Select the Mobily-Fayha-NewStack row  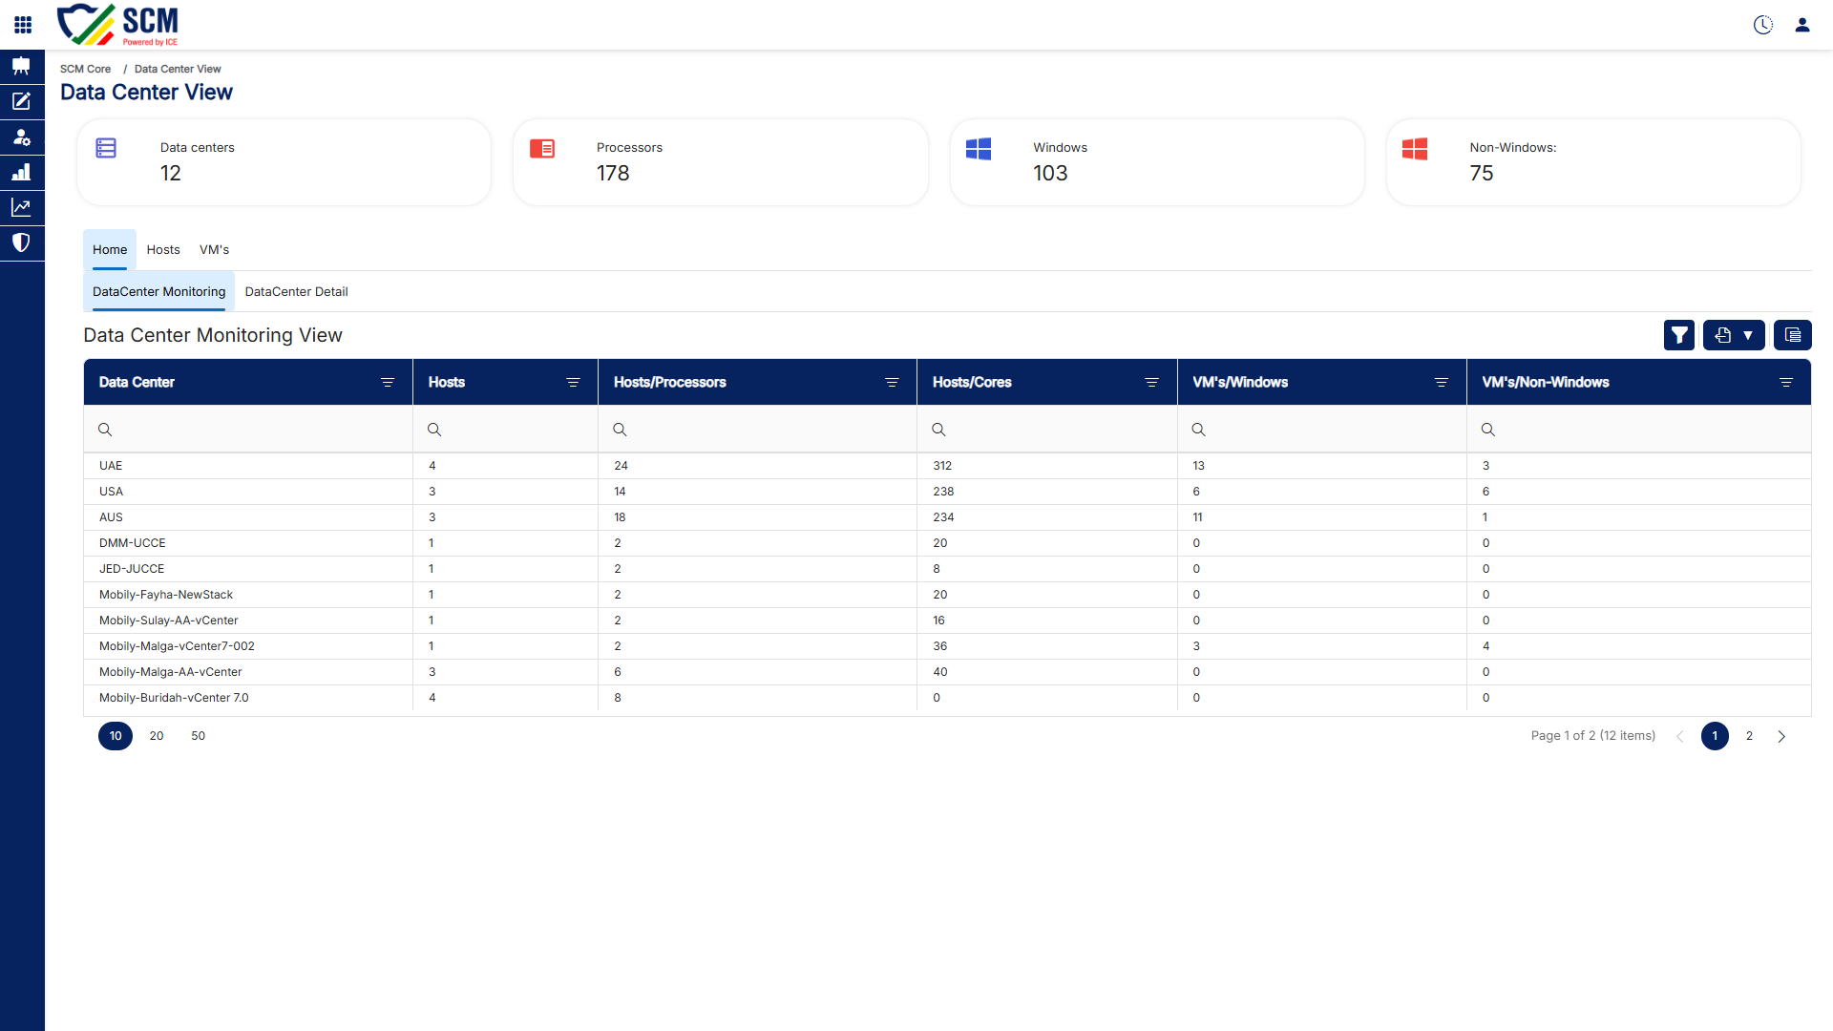947,595
